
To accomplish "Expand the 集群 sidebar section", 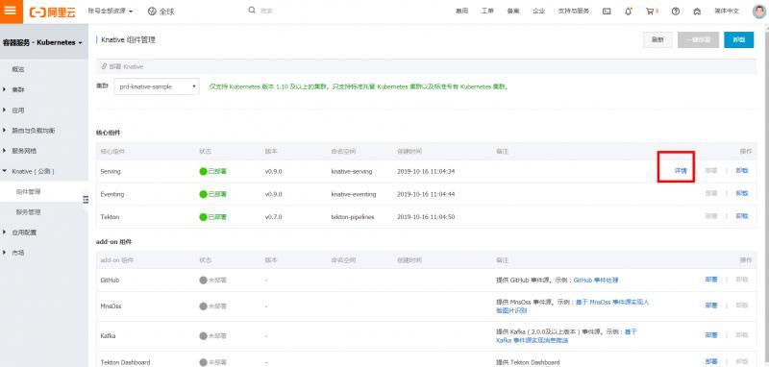I will tap(19, 90).
